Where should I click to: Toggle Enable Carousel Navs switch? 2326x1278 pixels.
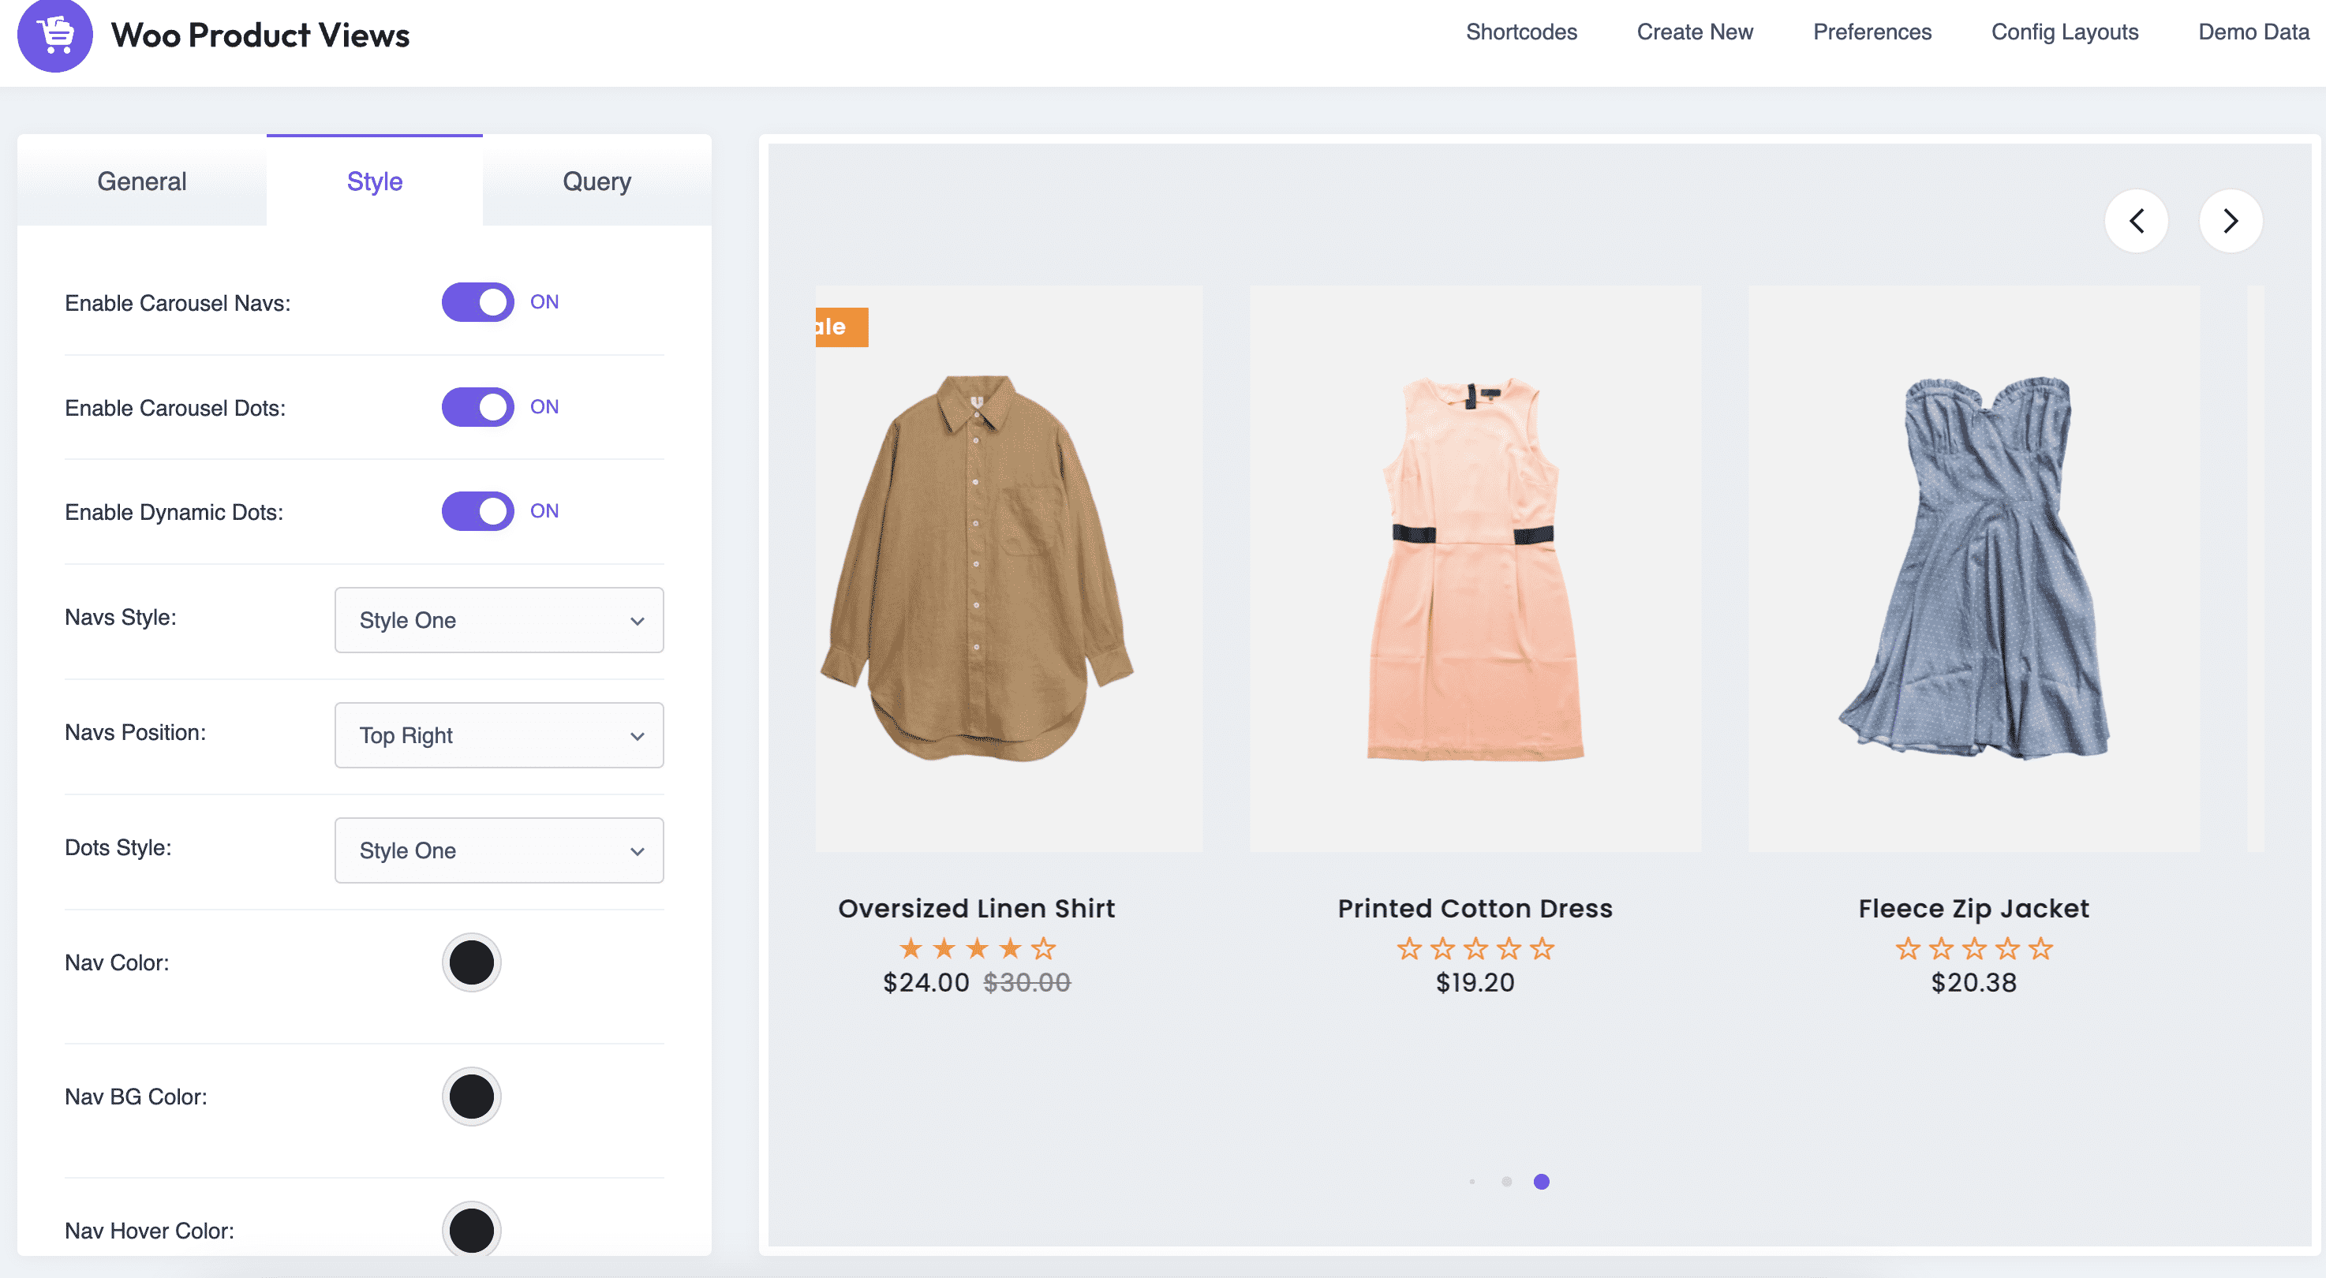click(477, 302)
